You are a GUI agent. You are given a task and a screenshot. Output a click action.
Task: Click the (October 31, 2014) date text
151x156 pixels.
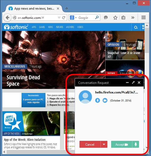[x=121, y=100]
